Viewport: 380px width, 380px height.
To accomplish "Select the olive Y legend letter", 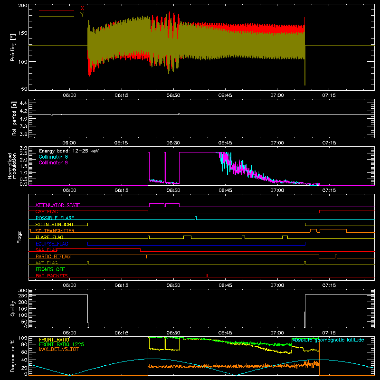I will point(82,15).
